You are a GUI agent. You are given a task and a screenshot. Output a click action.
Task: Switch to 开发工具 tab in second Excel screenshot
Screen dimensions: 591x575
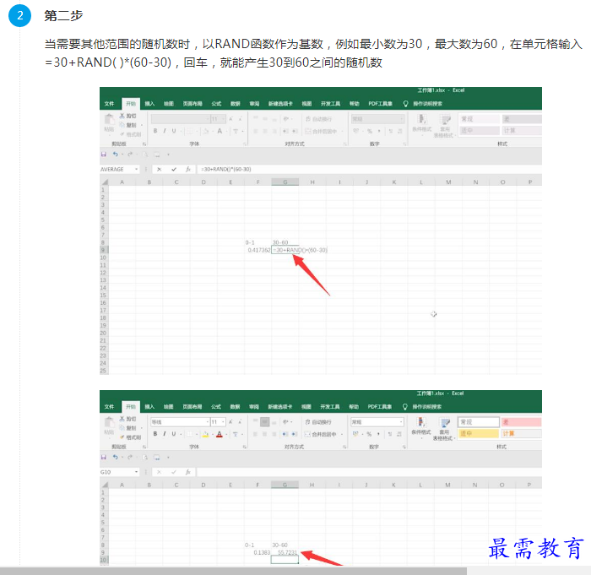(330, 407)
